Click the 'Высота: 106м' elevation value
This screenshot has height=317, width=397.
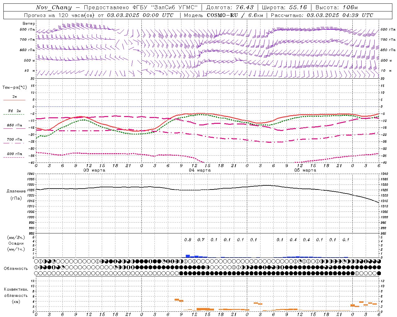coord(337,7)
